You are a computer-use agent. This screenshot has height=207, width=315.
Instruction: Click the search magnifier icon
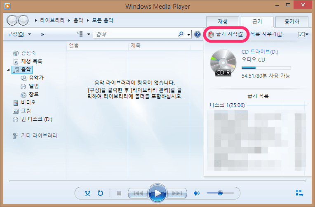[x=181, y=34]
